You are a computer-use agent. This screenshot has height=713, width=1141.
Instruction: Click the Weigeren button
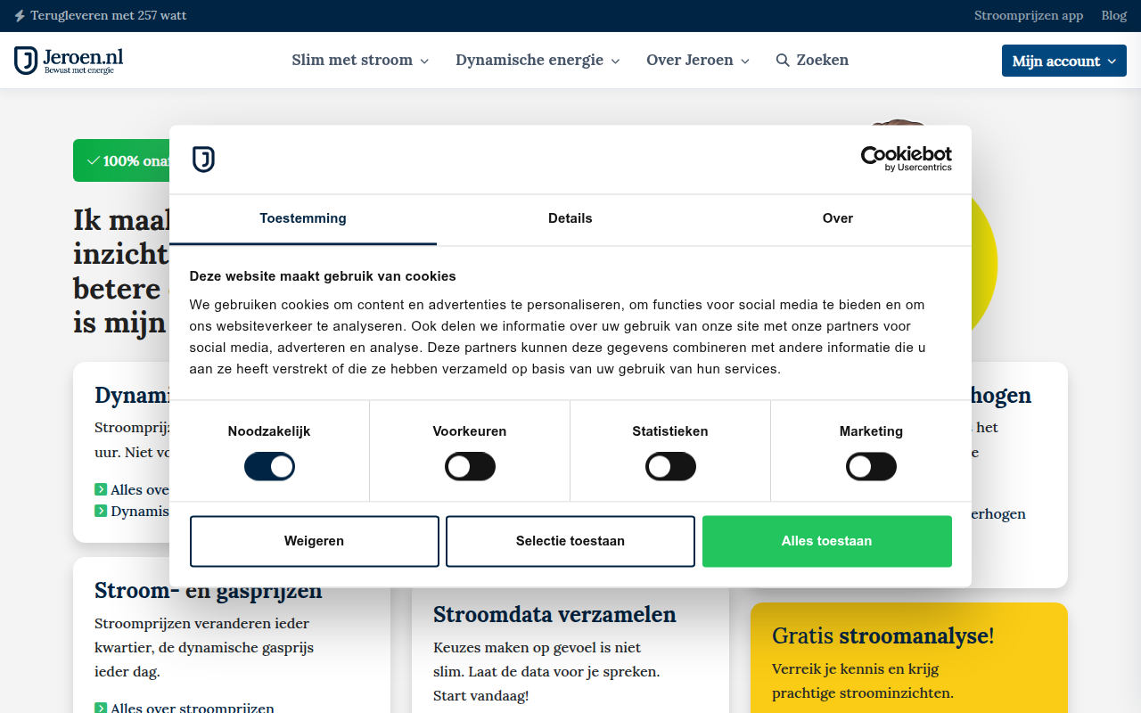click(315, 541)
